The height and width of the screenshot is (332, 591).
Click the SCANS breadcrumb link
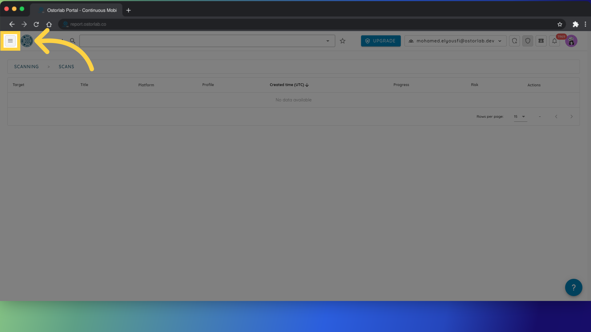(x=66, y=67)
